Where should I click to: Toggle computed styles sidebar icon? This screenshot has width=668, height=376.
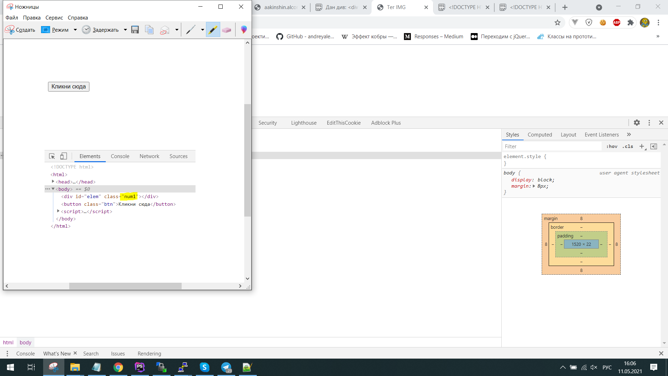point(654,147)
